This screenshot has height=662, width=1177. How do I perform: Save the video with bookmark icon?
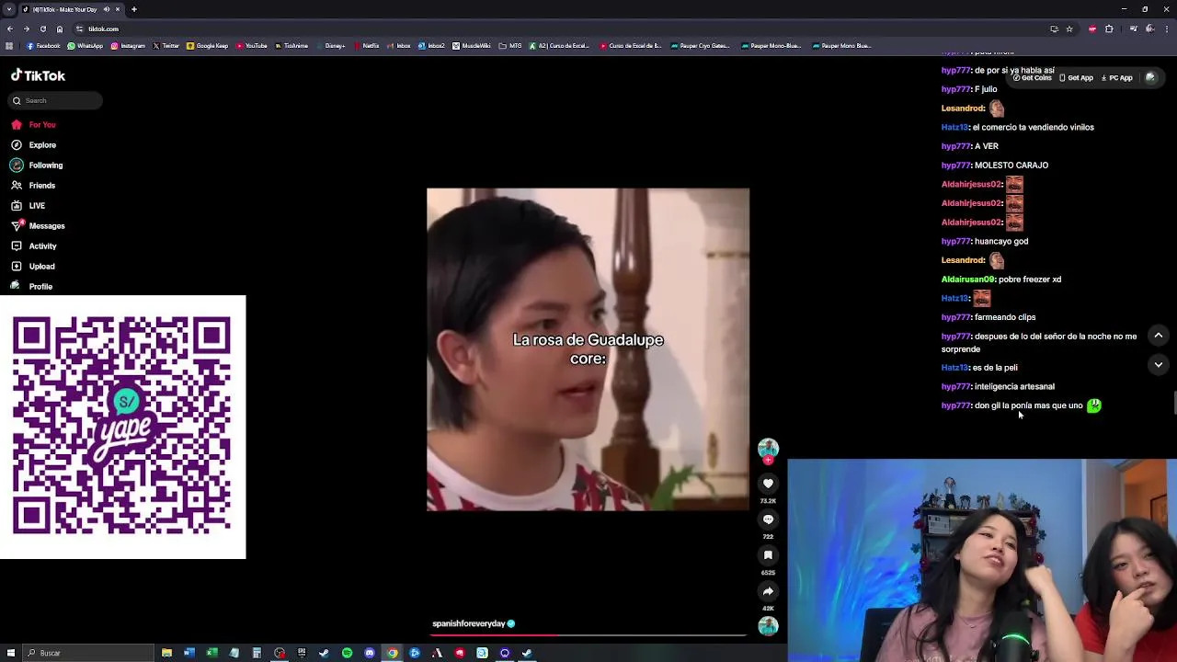coord(768,555)
